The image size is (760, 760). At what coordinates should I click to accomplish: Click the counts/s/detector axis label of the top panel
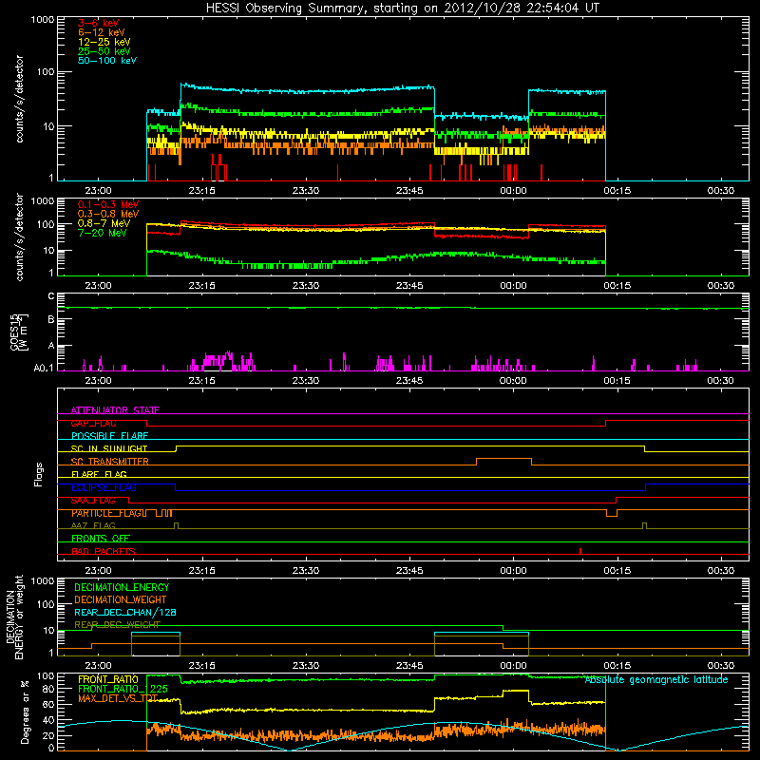(19, 99)
